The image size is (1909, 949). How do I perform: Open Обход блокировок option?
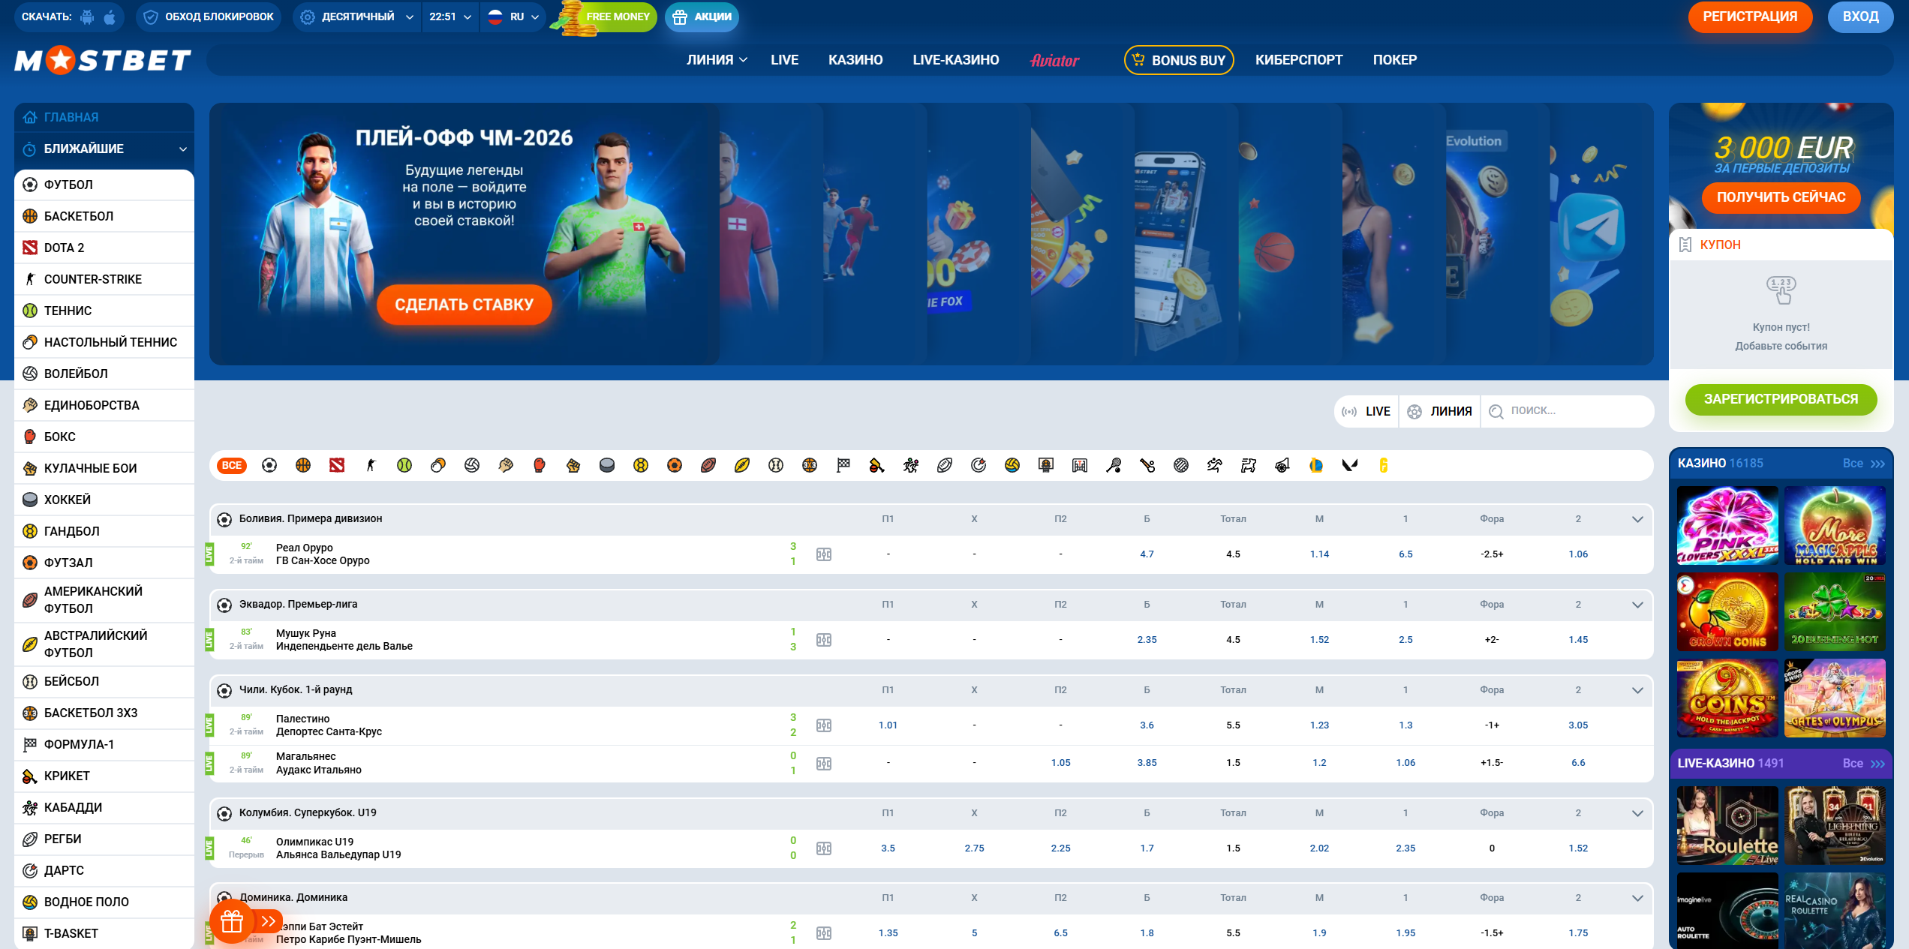209,17
